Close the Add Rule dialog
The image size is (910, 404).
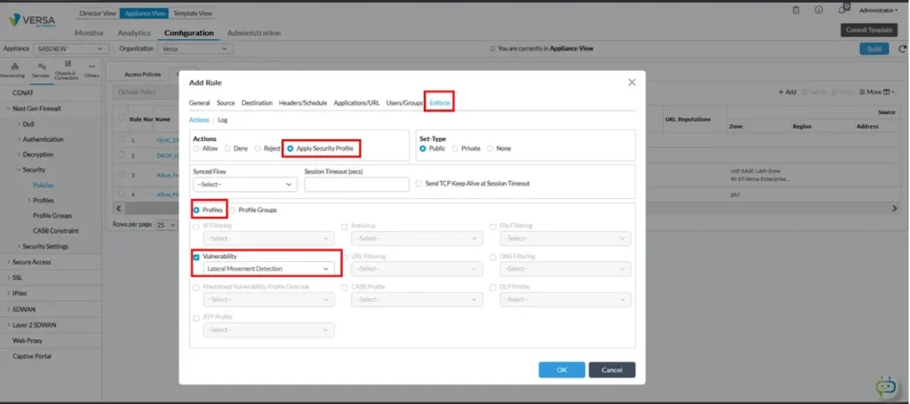(632, 82)
